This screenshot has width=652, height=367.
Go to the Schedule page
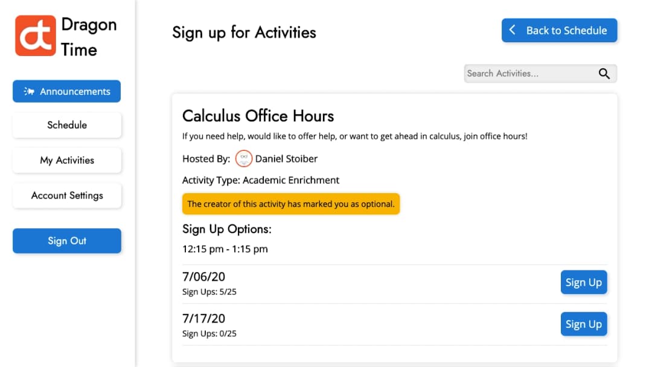[x=67, y=125]
